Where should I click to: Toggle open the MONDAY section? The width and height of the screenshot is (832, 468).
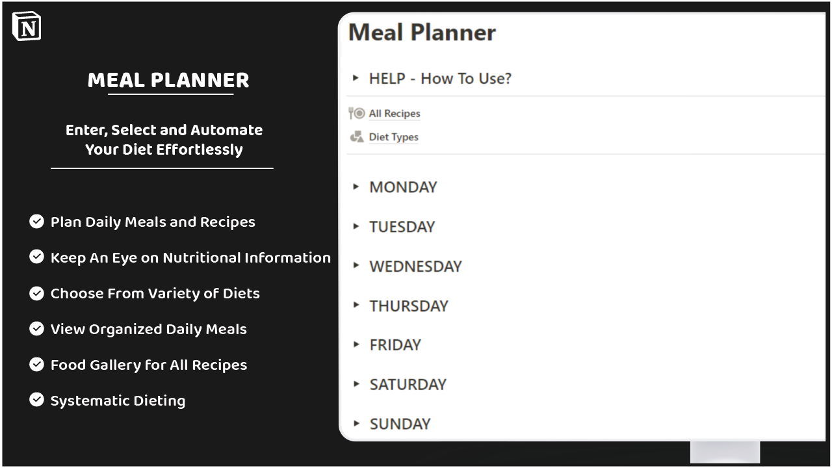click(x=356, y=187)
